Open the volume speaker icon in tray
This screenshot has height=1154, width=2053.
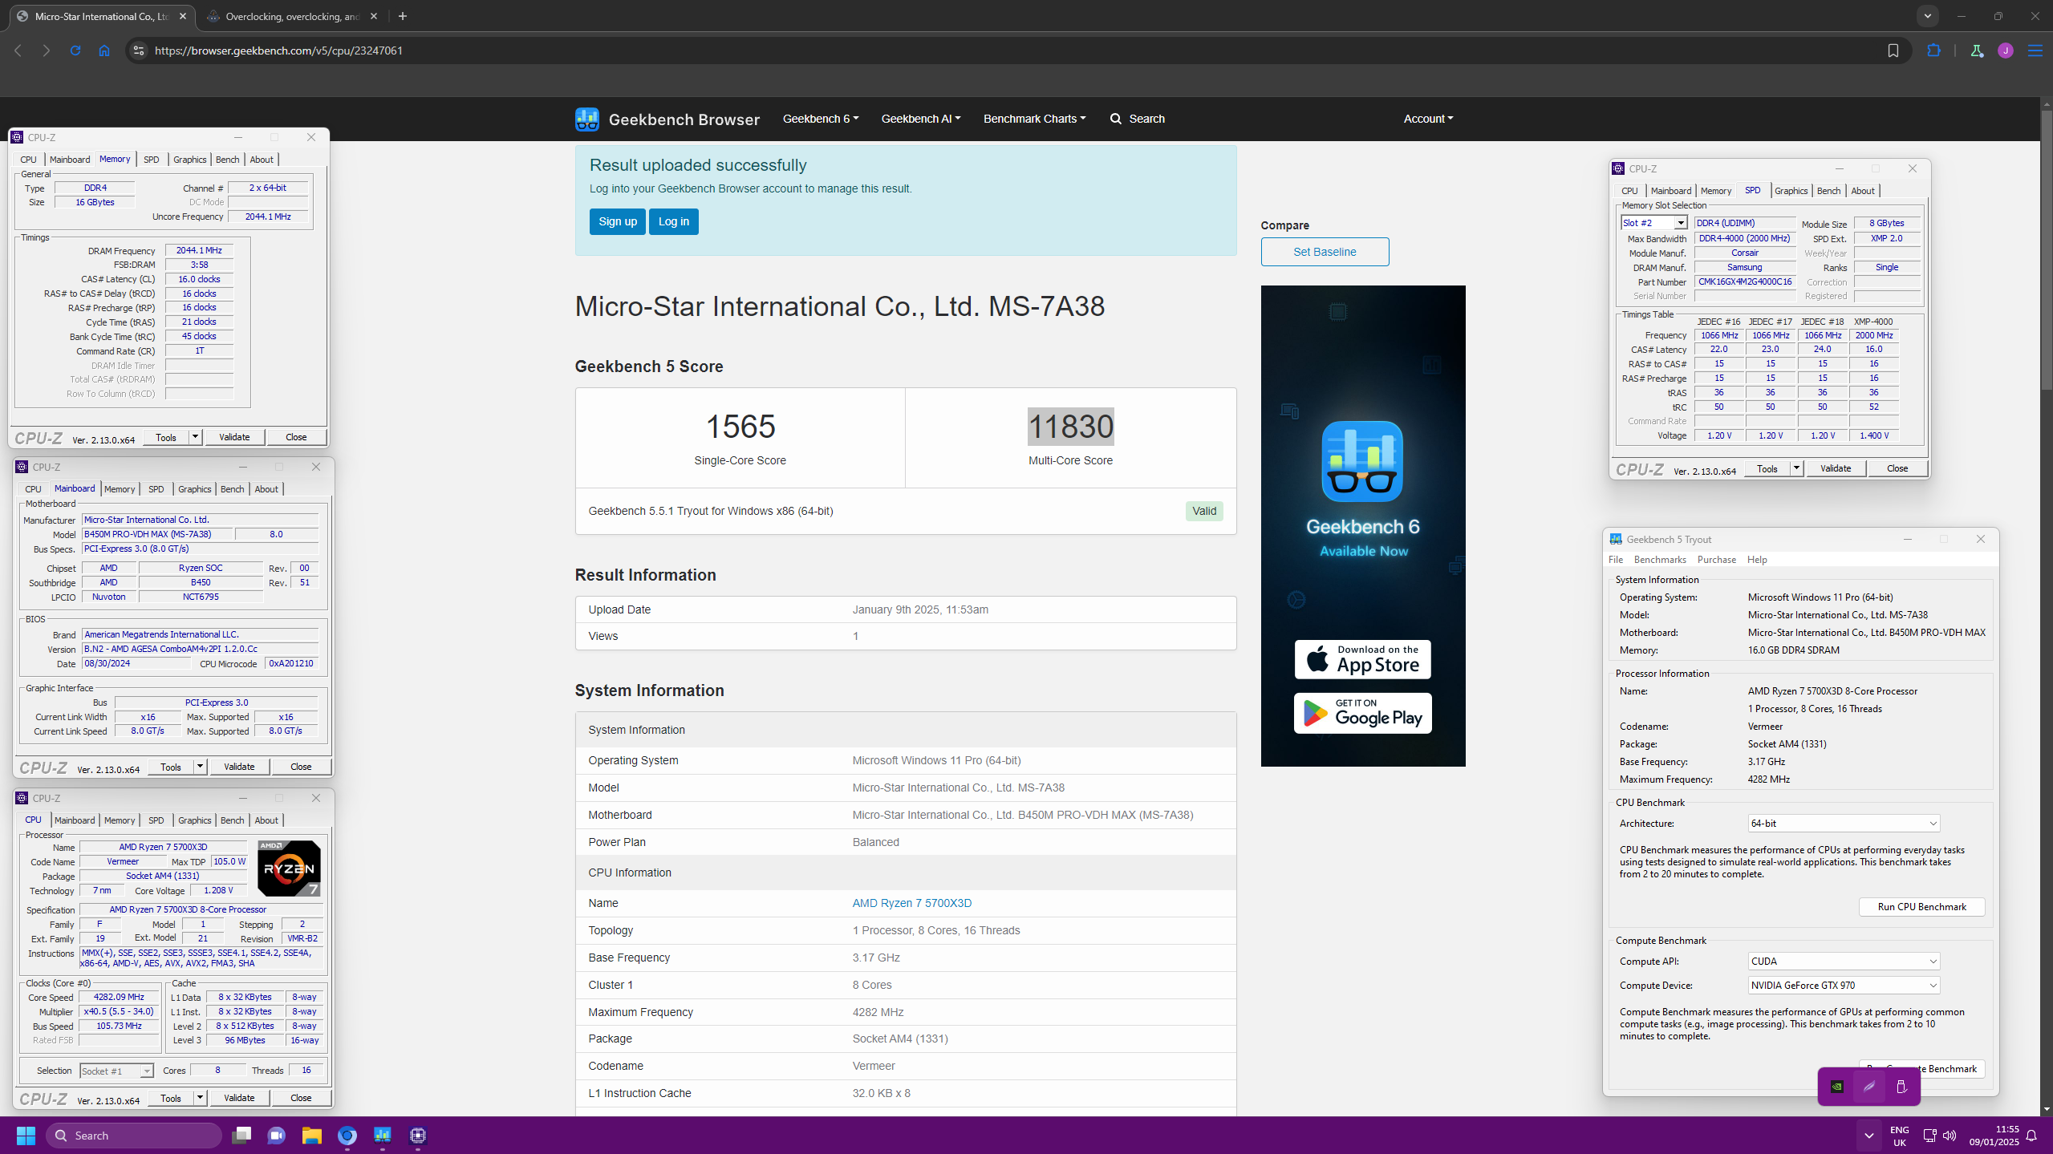pyautogui.click(x=1950, y=1135)
